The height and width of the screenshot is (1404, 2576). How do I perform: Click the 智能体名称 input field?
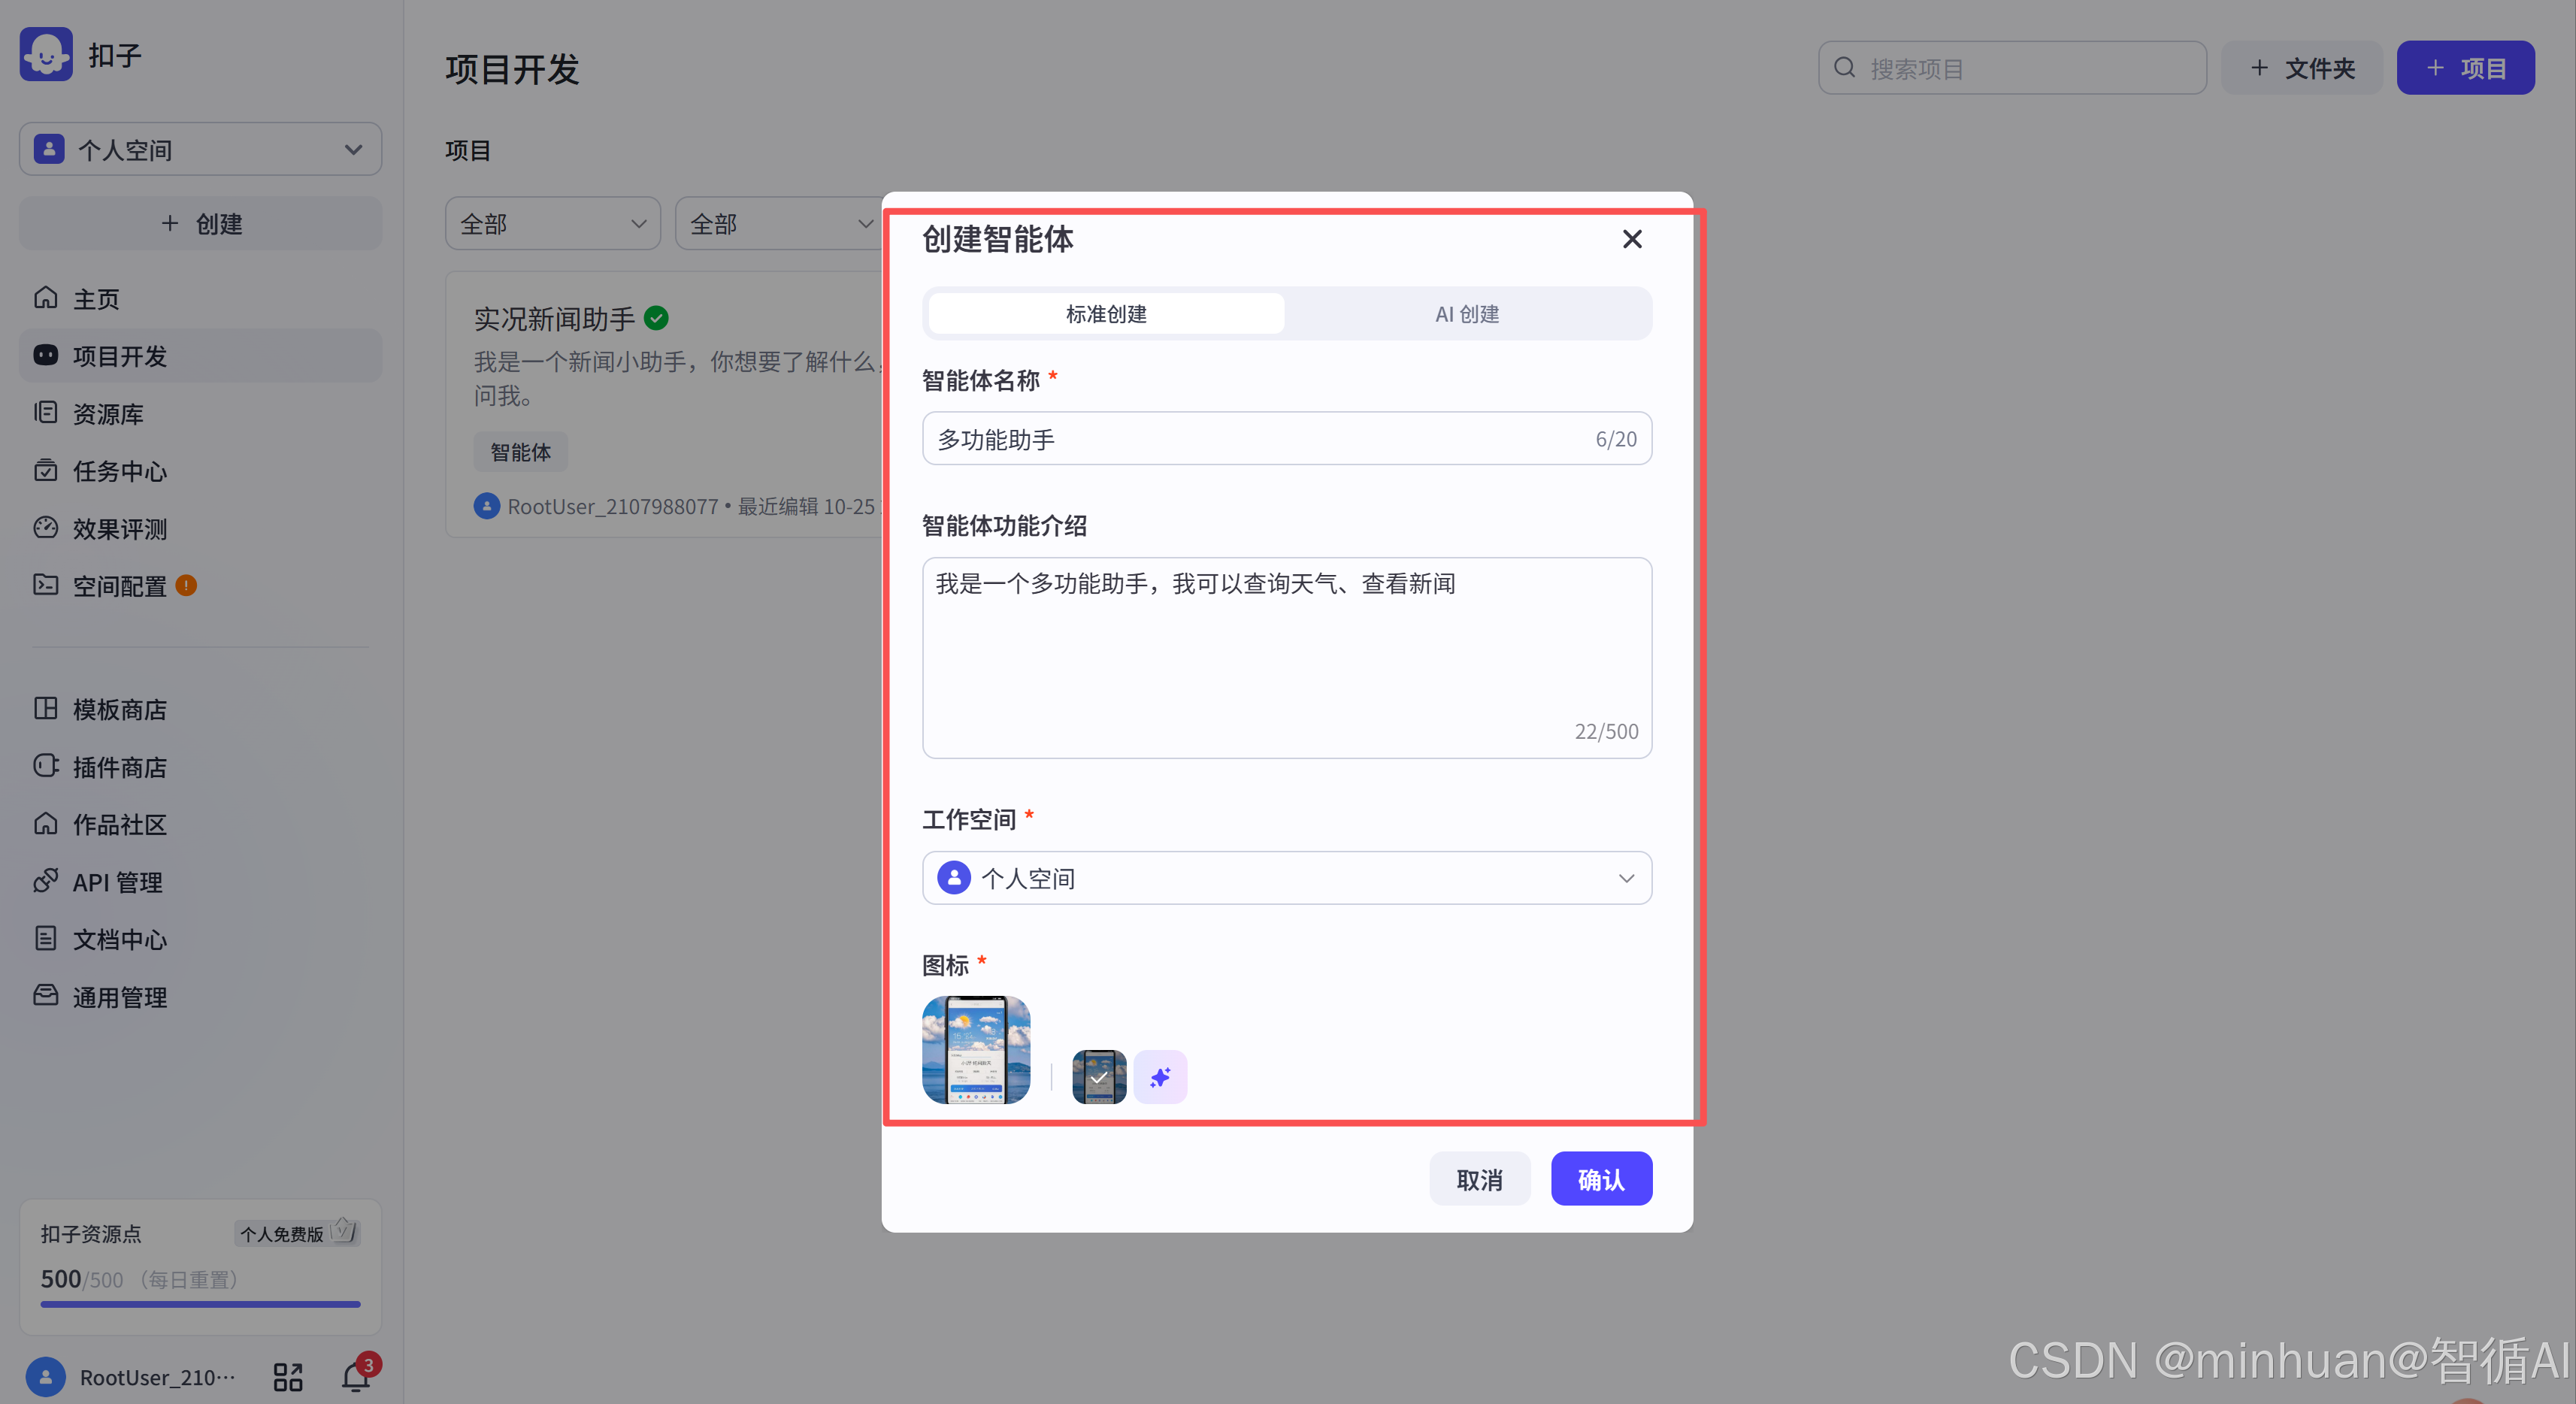click(1260, 439)
